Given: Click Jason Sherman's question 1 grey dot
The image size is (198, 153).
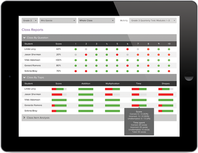Looking at the screenshot, I should [75, 55].
